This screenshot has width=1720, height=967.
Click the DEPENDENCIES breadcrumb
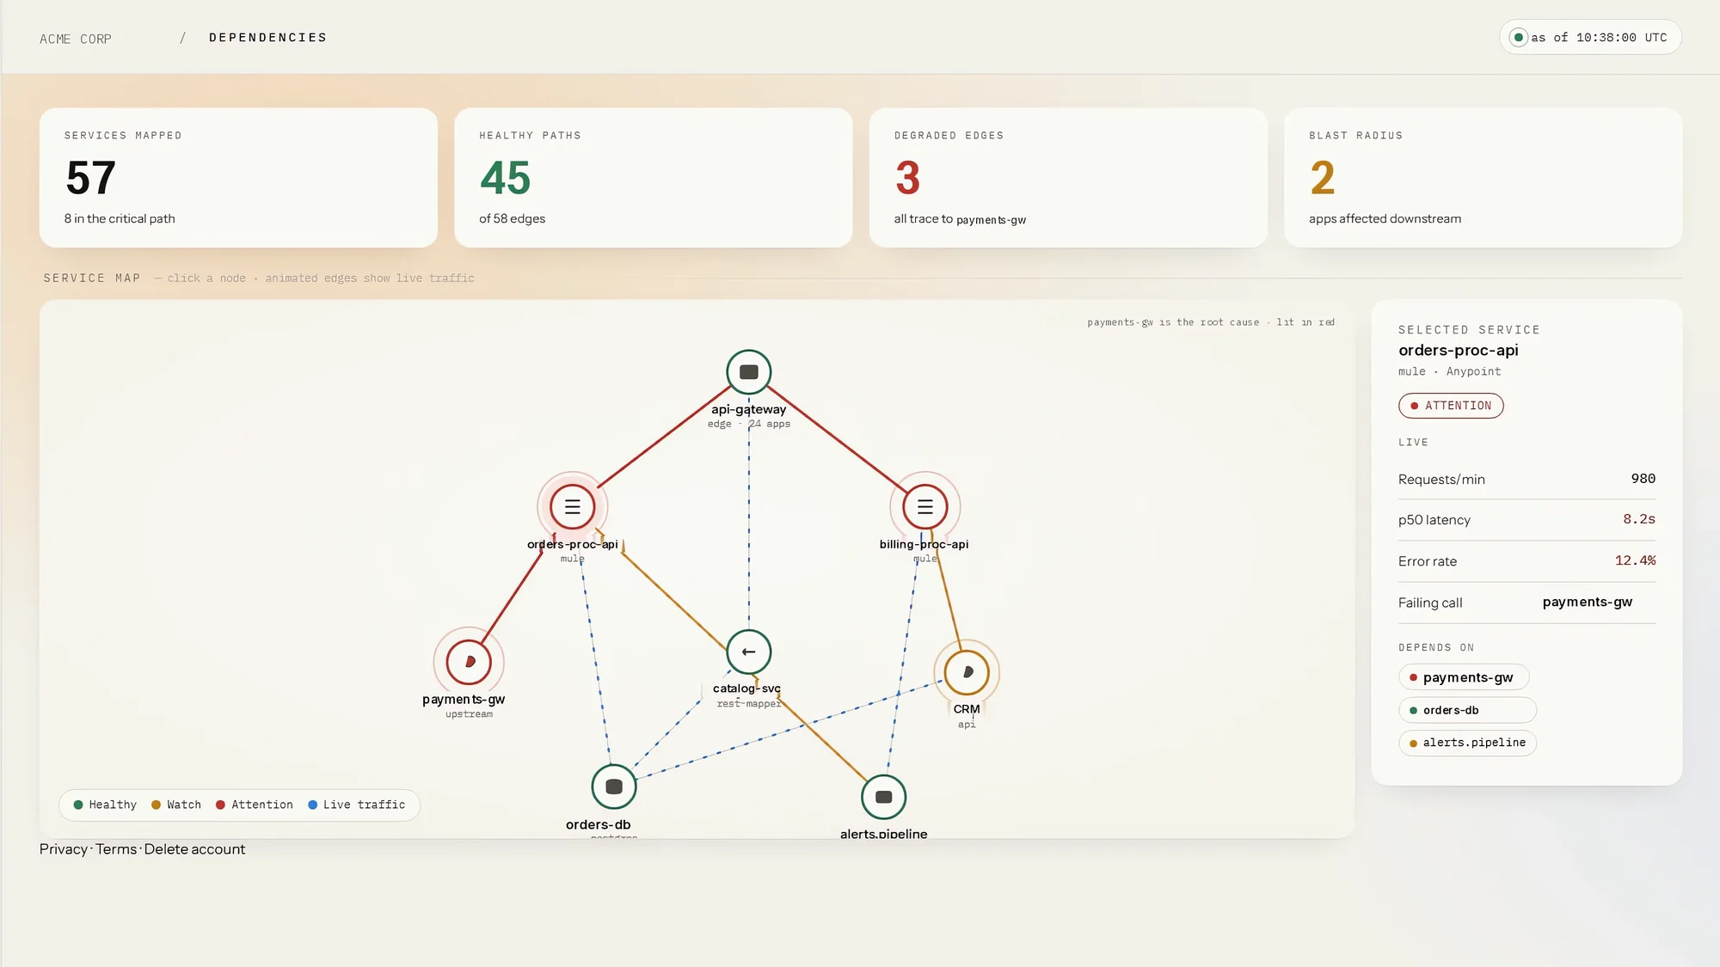pos(267,38)
